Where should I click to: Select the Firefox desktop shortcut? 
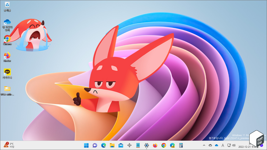[7, 57]
